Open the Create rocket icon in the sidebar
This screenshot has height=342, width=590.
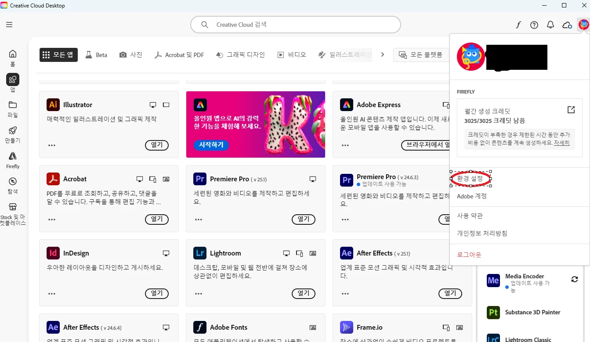point(13,134)
